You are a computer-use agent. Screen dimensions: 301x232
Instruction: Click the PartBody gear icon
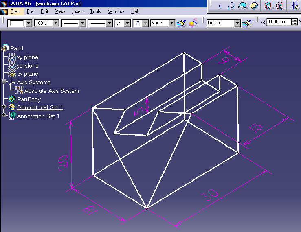click(12, 99)
